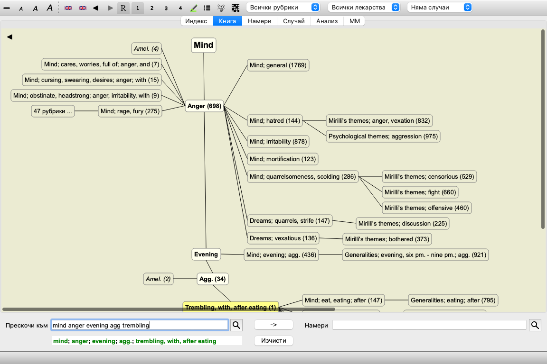Expand the Няма случаи dropdown

point(440,7)
